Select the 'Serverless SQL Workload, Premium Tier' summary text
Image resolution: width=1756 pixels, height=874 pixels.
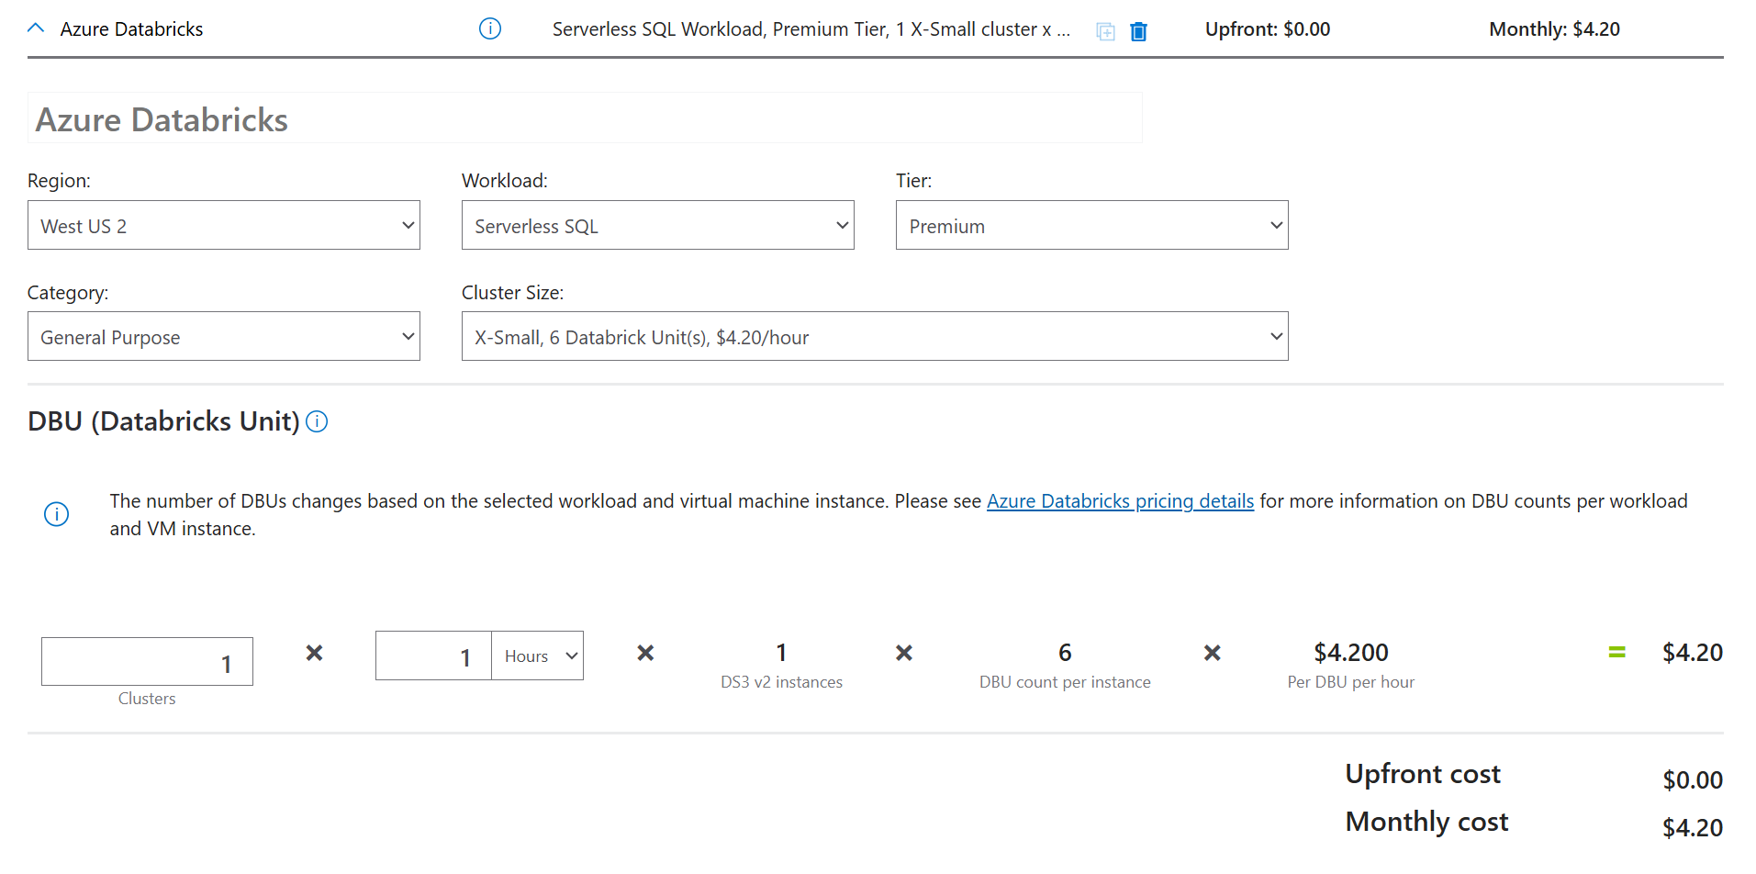[811, 29]
